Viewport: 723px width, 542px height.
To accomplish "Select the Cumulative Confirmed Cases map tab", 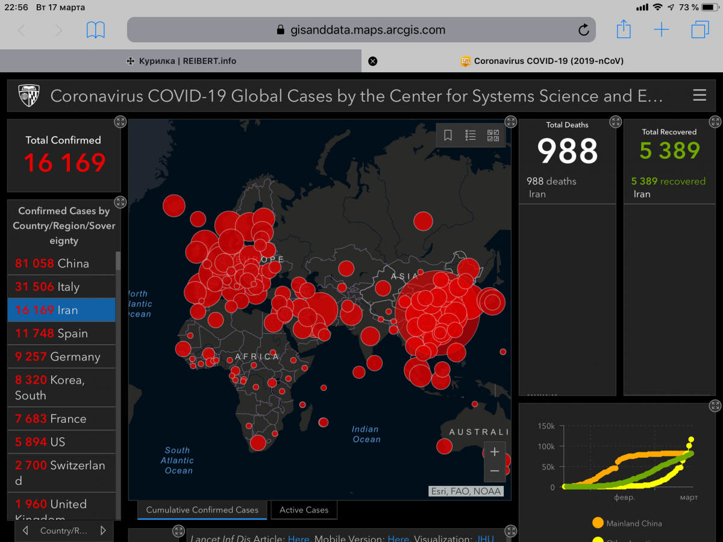I will click(x=202, y=510).
